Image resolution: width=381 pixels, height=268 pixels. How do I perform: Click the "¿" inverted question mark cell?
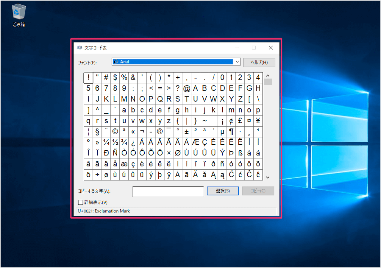click(133, 142)
